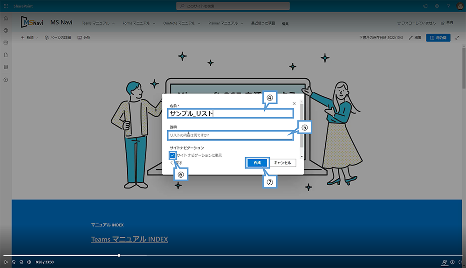Expand the Planner マニュアル menu

click(x=226, y=23)
